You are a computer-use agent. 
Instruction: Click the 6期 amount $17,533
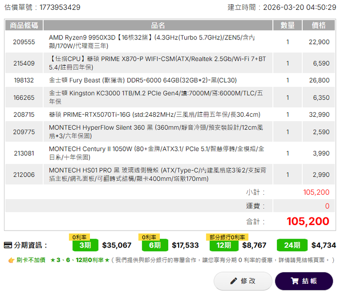tap(185, 245)
